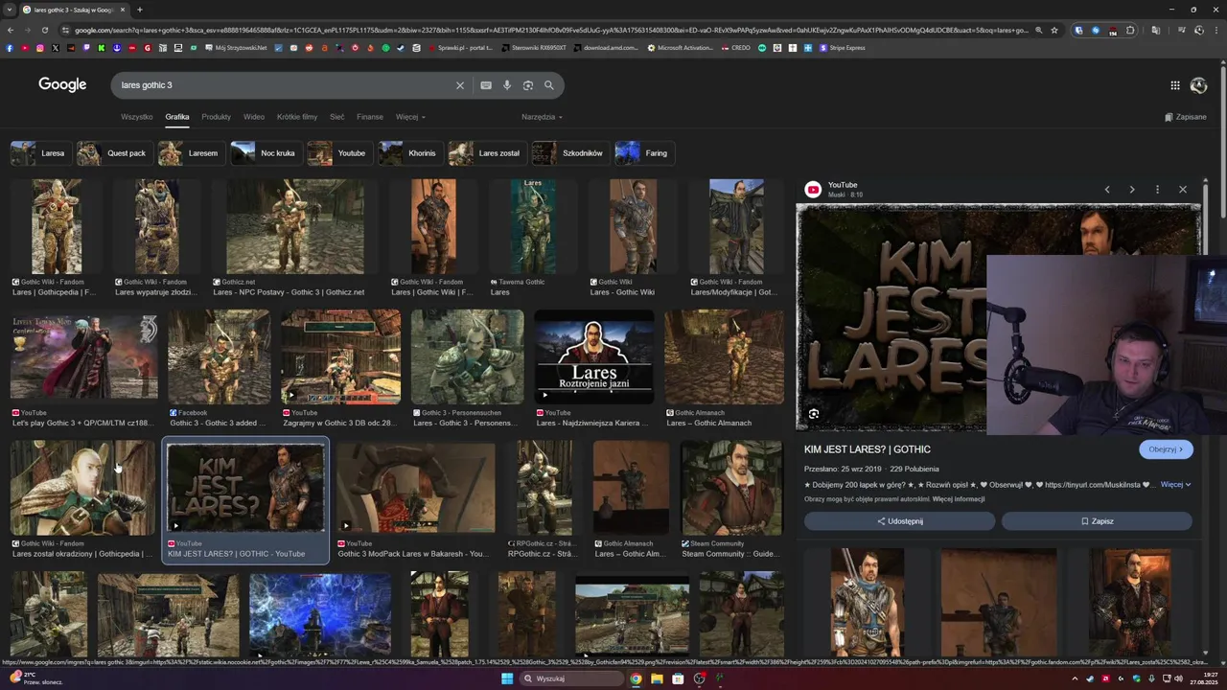Select the Faring filter chip

coord(644,153)
